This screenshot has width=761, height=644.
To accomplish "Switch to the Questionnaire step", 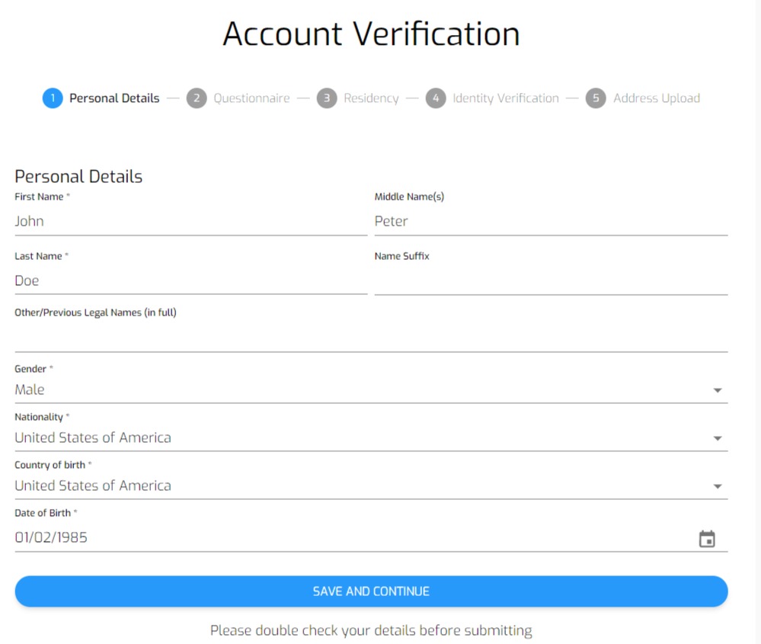I will (x=251, y=98).
